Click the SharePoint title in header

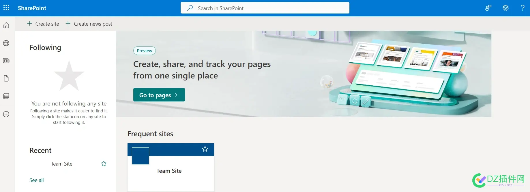click(x=32, y=8)
